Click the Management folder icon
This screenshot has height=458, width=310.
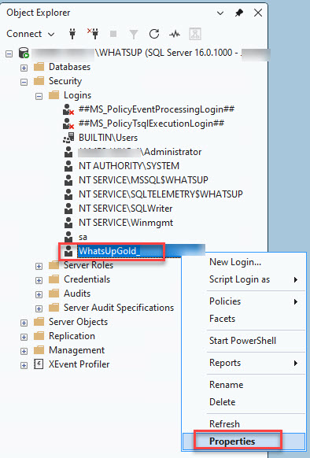39,350
